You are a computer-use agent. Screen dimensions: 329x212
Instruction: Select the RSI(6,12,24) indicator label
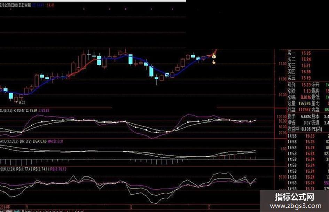8,169
